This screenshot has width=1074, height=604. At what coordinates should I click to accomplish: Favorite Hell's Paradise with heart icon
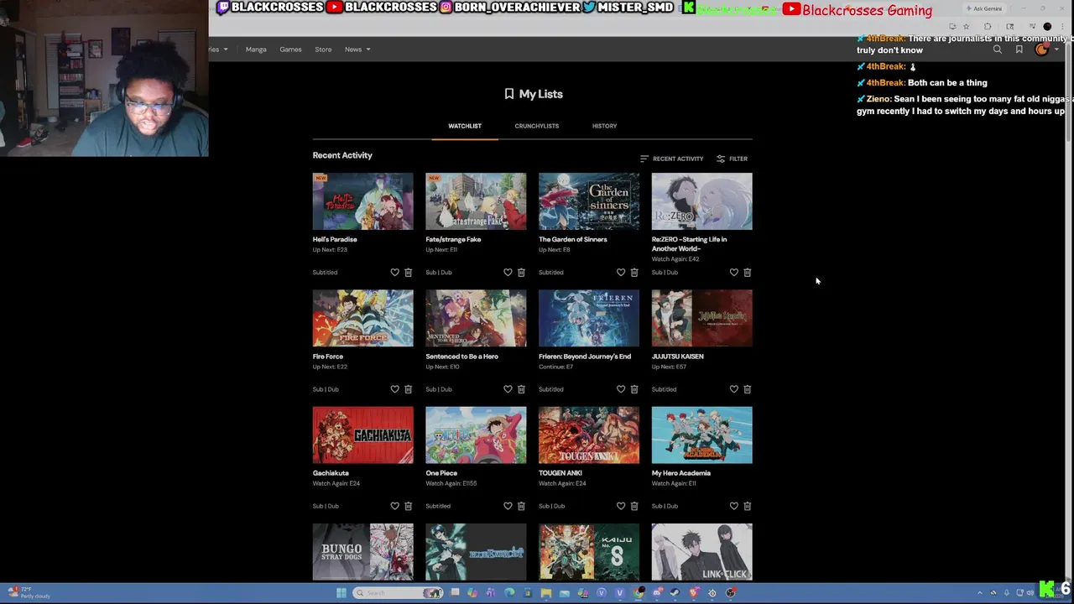pos(394,273)
